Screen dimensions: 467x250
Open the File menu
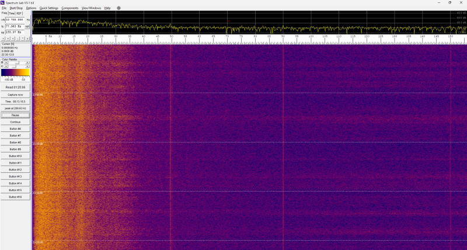pos(4,8)
